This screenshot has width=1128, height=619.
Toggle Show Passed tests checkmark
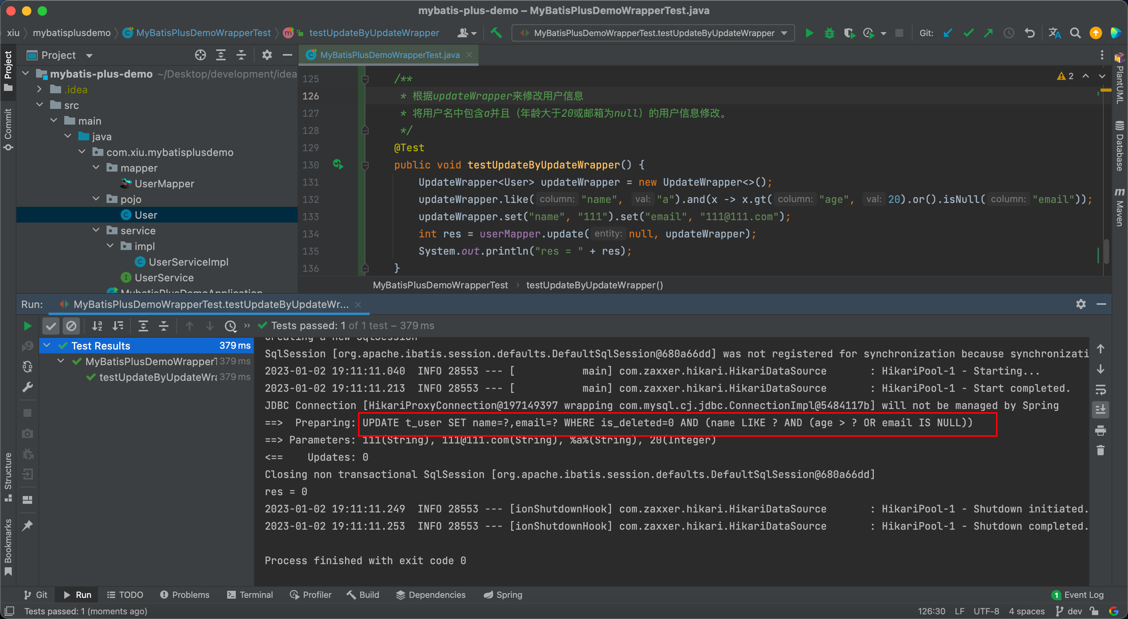pos(51,326)
